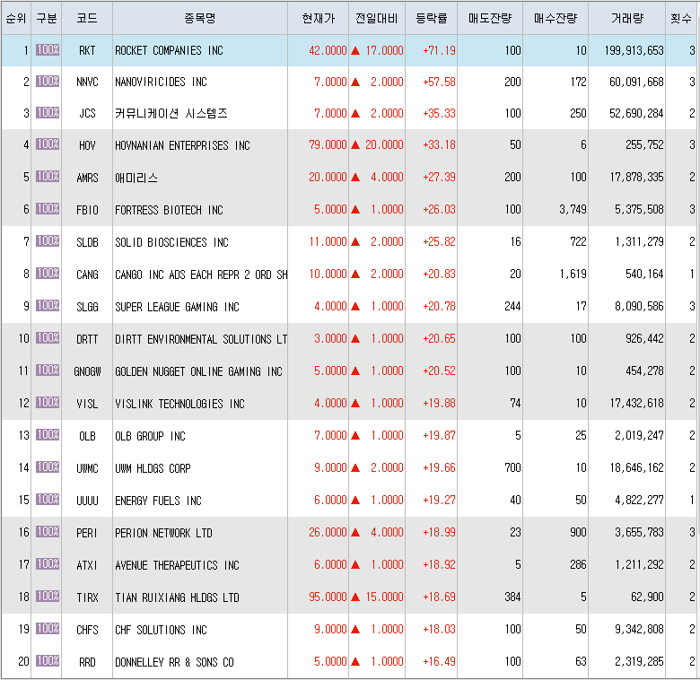This screenshot has height=680, width=700.
Task: Select HOVNANIAN ENTERPRISES INC stock name
Action: point(182,145)
